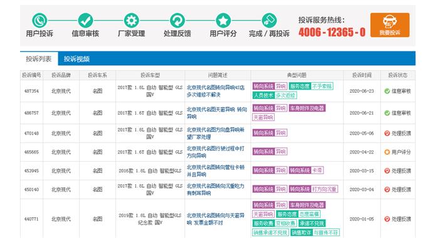Click the 服务态度 态度蛮横 tag
Image resolution: width=439 pixels, height=238 pixels.
point(298,214)
